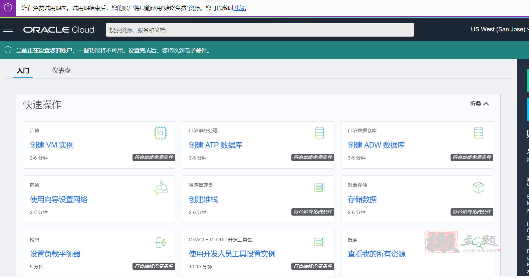
Task: Click the compute chip icon on the VM card
Action: [161, 133]
